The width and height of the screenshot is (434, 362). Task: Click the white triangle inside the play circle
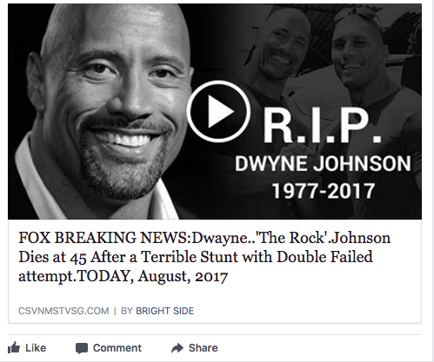coord(220,111)
